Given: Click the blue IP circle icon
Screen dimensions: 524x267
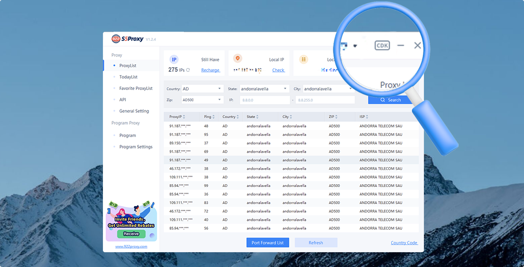Looking at the screenshot, I should coord(174,59).
